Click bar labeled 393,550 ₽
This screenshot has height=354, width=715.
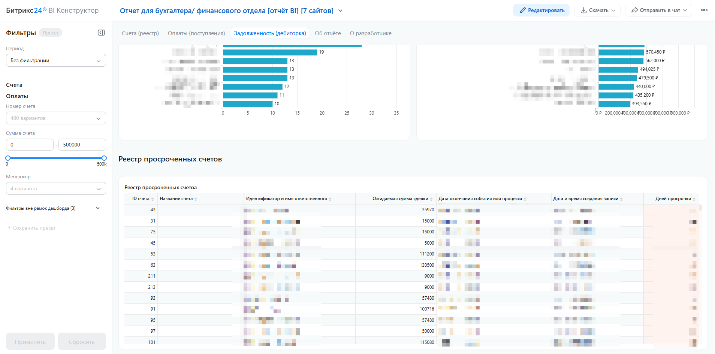click(x=614, y=104)
